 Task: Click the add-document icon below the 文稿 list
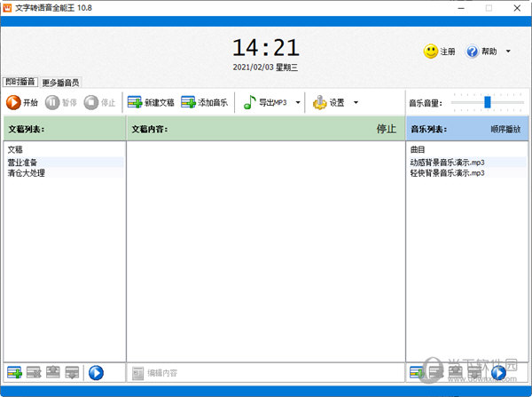(x=14, y=373)
